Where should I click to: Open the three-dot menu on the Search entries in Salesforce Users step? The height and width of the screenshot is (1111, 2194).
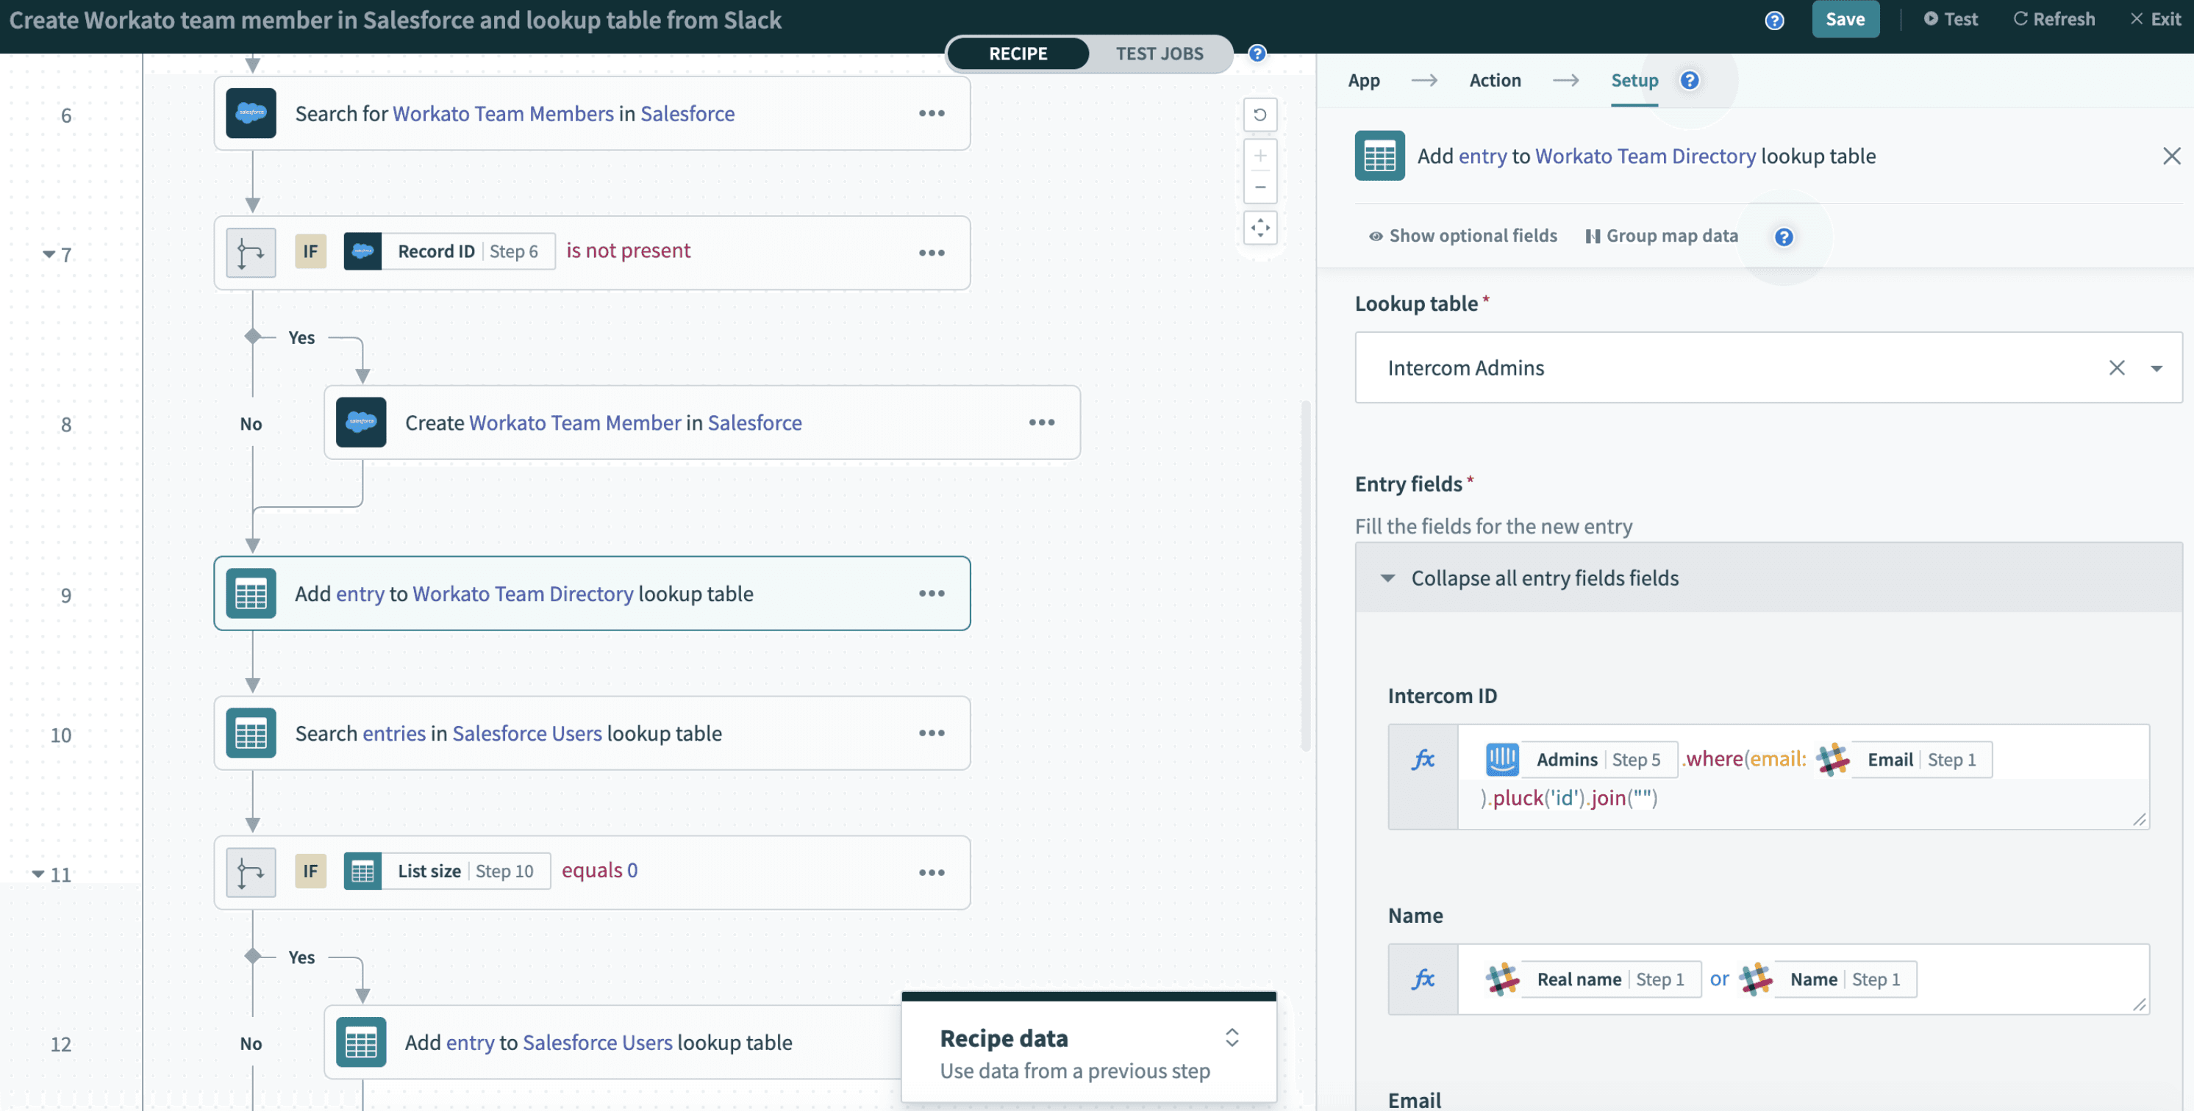click(932, 733)
